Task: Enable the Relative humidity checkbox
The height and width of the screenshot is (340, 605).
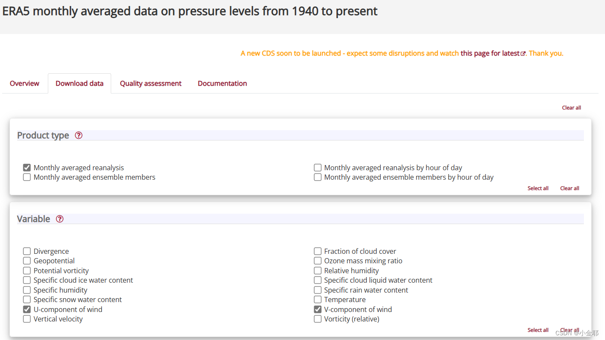Action: (318, 271)
